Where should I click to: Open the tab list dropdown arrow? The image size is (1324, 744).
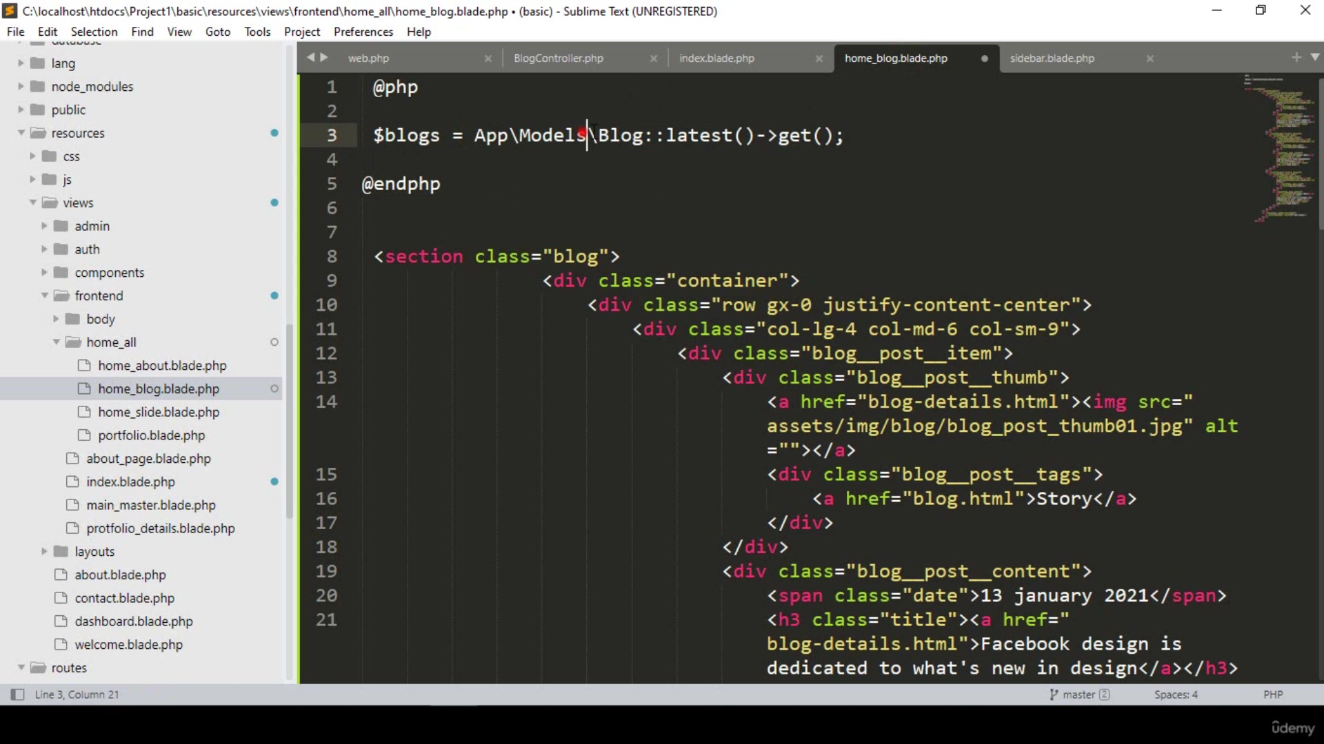pos(1315,57)
